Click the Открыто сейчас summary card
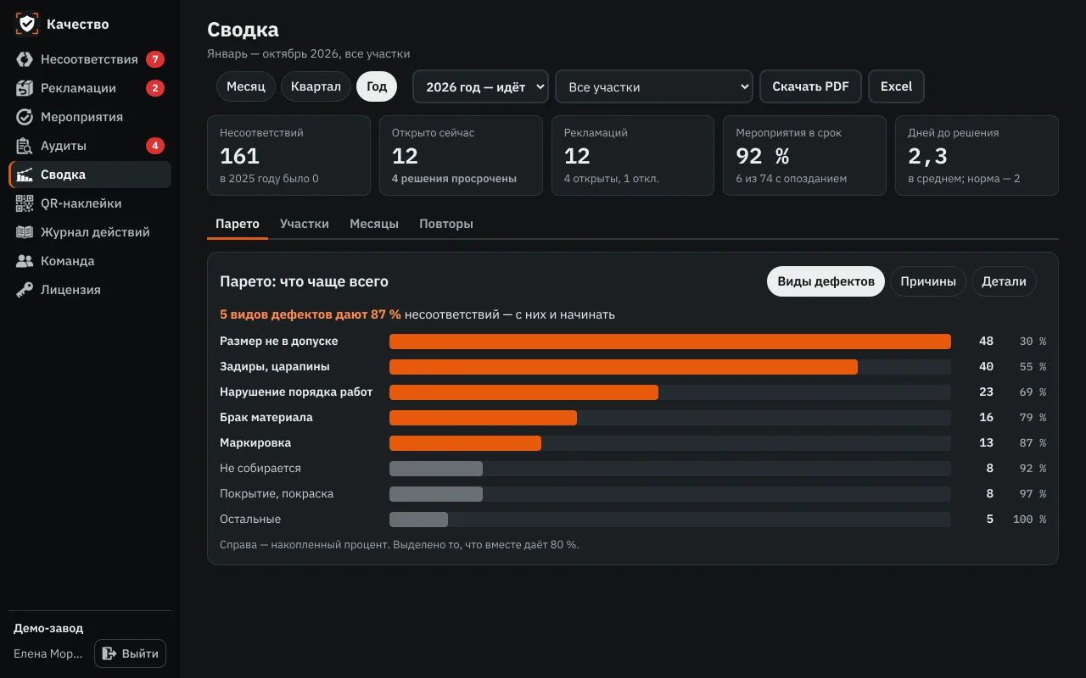Image resolution: width=1086 pixels, height=678 pixels. click(x=461, y=156)
